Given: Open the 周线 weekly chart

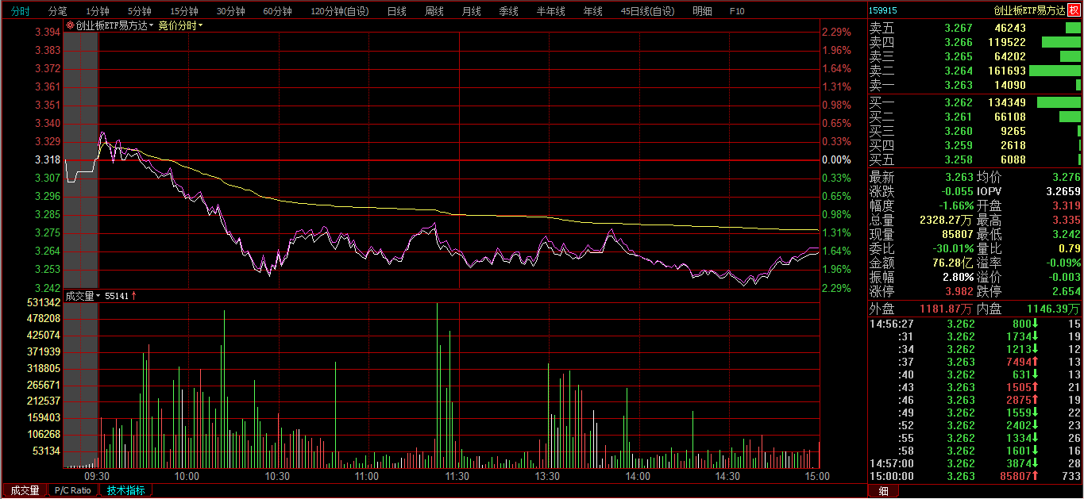Looking at the screenshot, I should (x=434, y=11).
